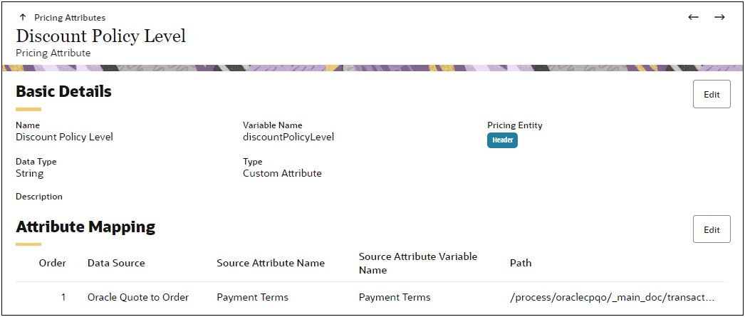This screenshot has width=745, height=317.
Task: Select the truncated path cell in row 1
Action: point(613,297)
